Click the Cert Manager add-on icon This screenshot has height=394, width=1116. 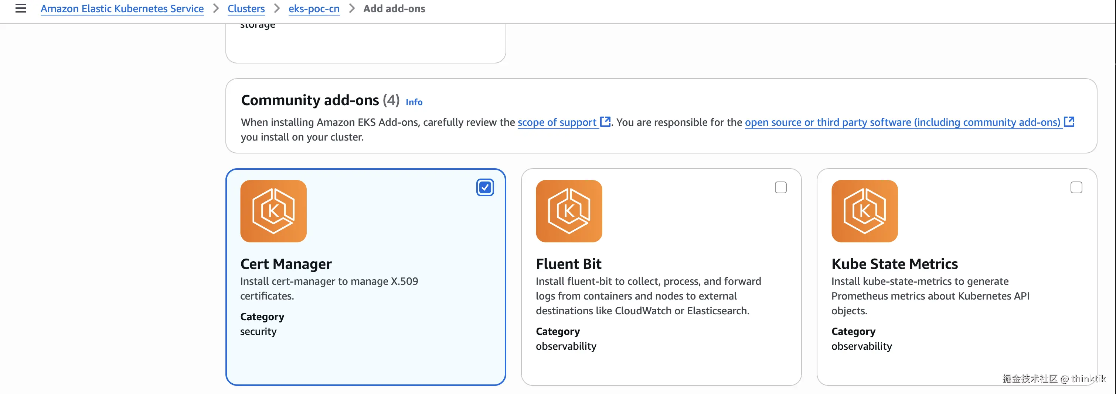pos(273,211)
